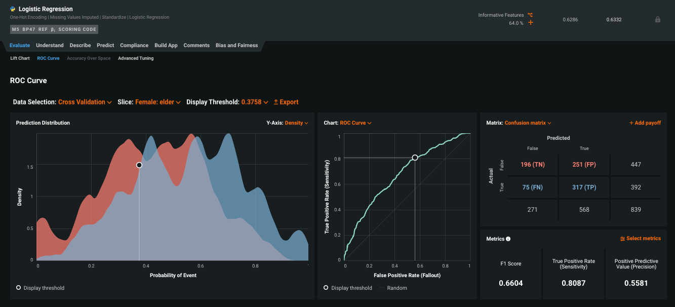Click the BP47 blueprint badge

point(29,29)
